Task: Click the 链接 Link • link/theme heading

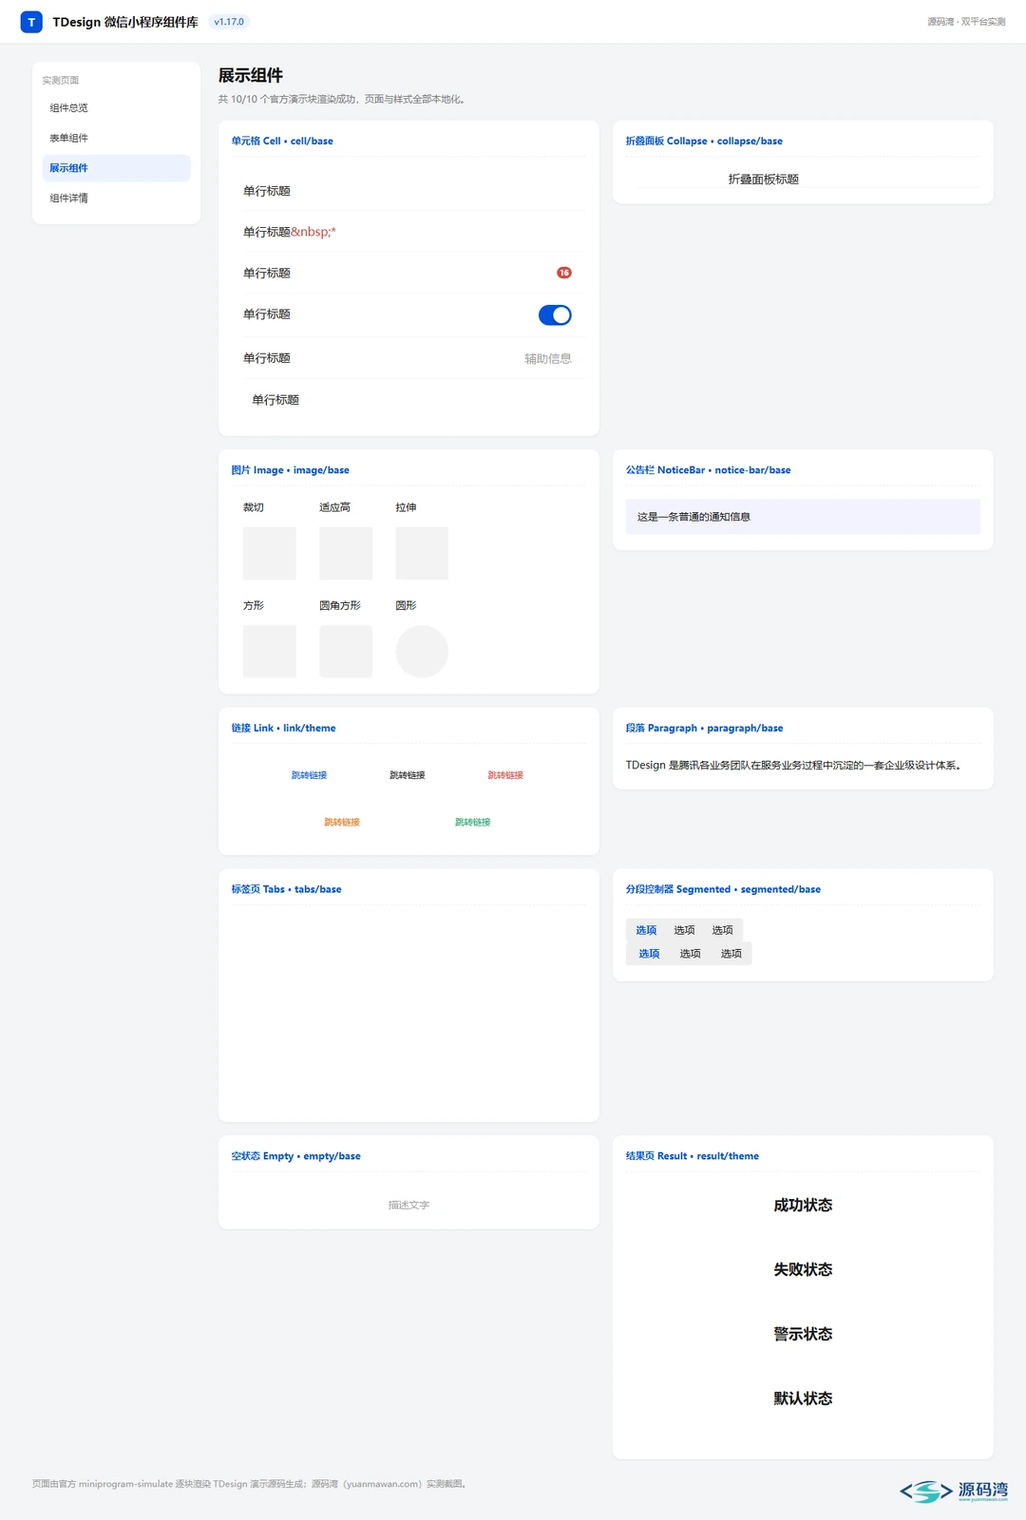Action: (x=283, y=729)
